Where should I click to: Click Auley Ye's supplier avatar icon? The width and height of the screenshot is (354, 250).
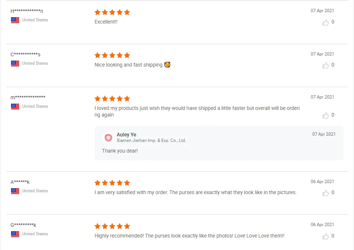(108, 137)
